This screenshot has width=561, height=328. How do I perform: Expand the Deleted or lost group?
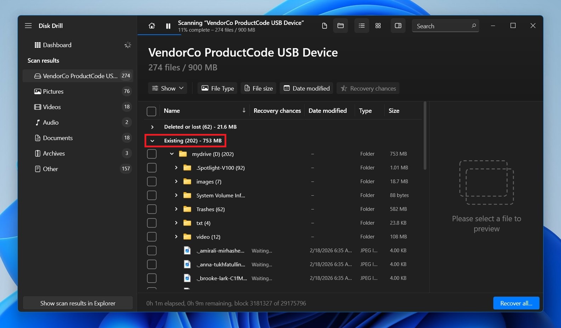(x=152, y=127)
